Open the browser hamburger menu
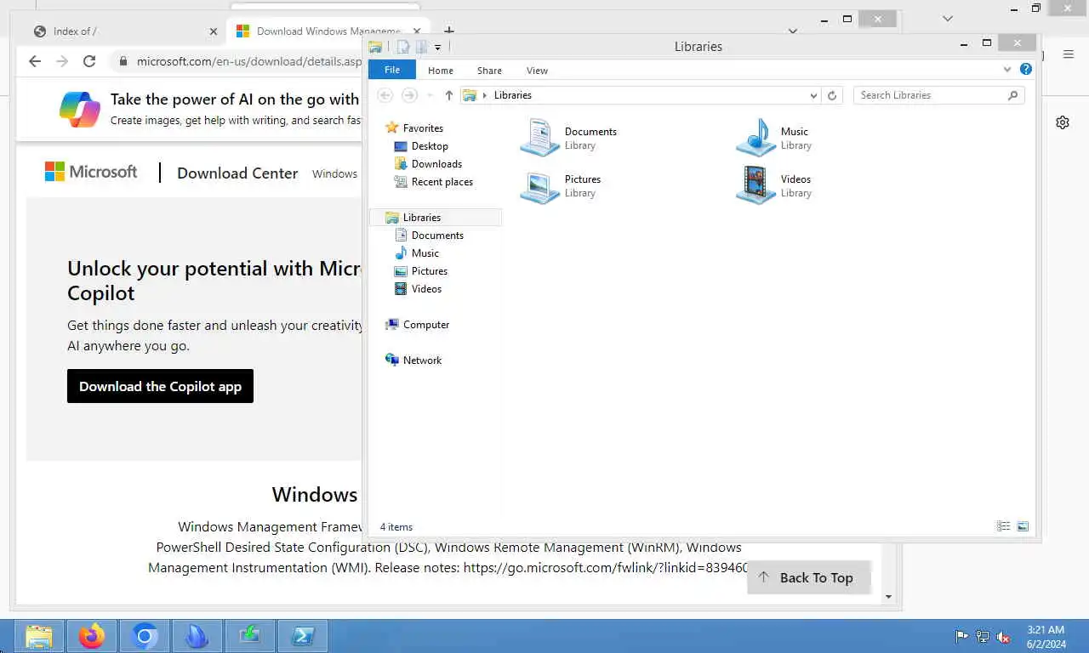The height and width of the screenshot is (653, 1089). tap(1069, 54)
